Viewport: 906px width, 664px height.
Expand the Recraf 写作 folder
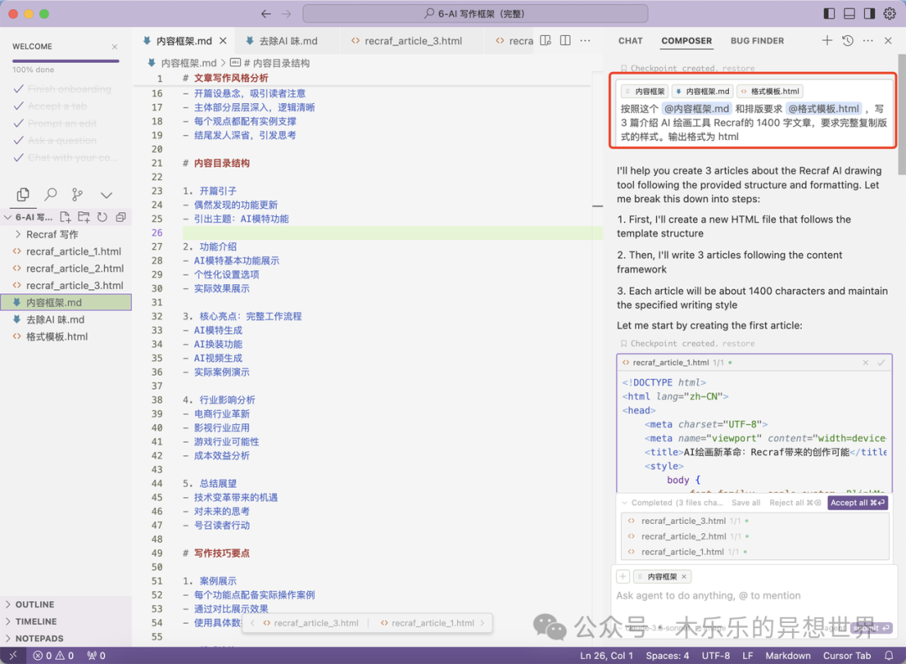click(51, 235)
